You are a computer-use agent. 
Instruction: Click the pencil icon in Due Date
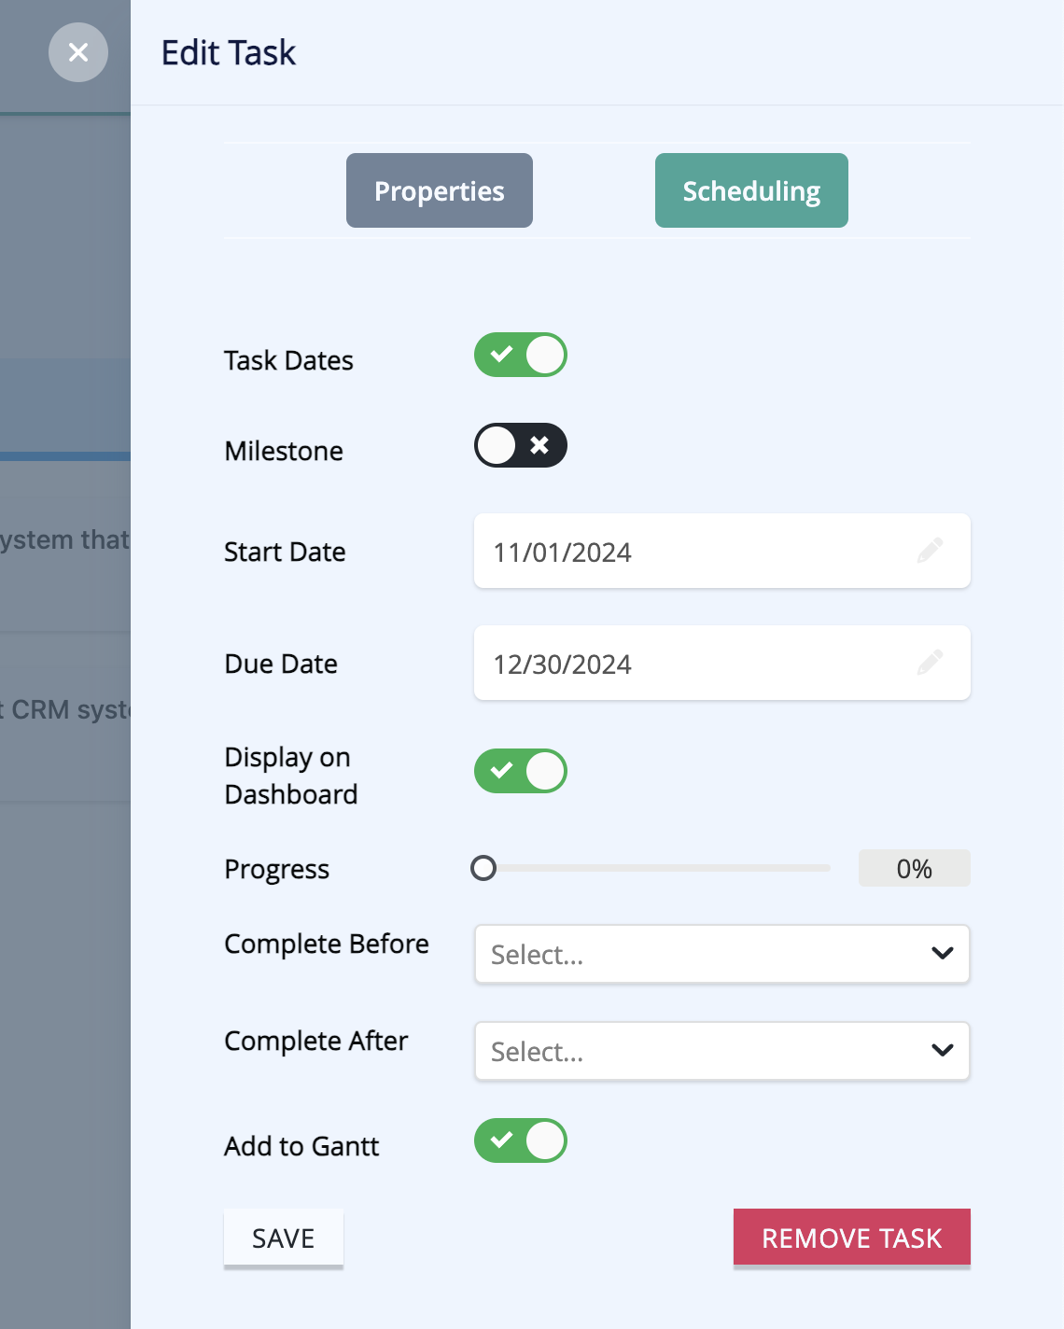pos(930,663)
